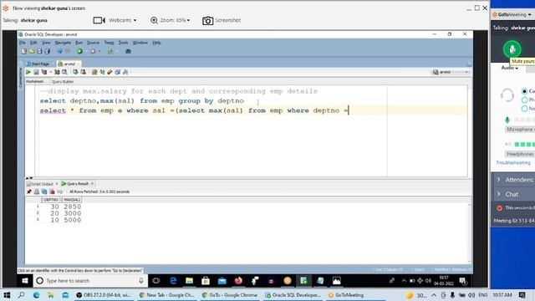This screenshot has height=301, width=535.
Task: Click the Run Script icon in worksheet toolbar
Action: coord(36,72)
